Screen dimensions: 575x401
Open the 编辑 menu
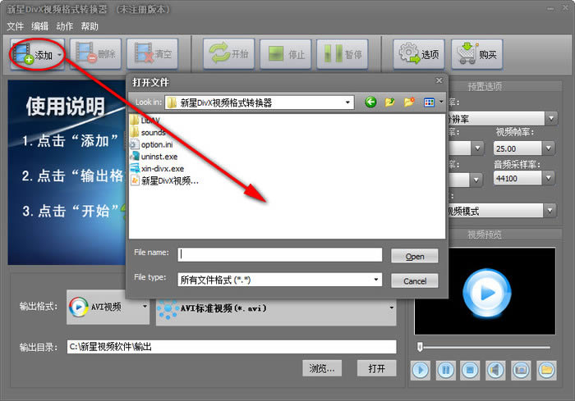(39, 26)
